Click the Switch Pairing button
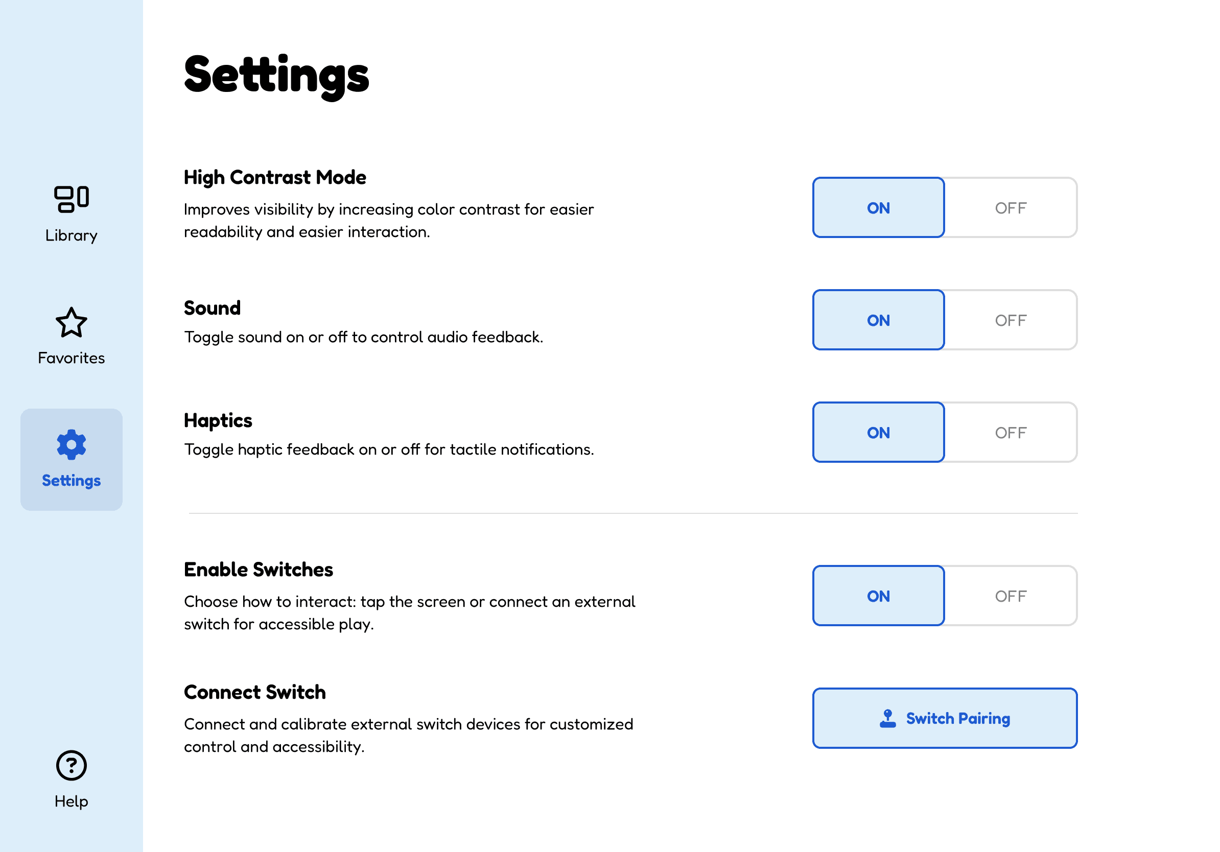The width and height of the screenshot is (1220, 852). [x=945, y=718]
